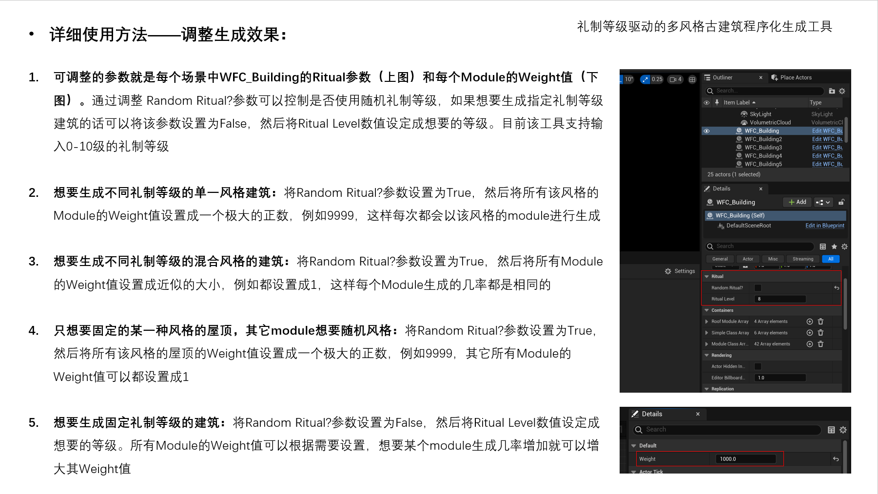Toggle visibility eye of WFC_Building row
878x494 pixels.
coord(706,131)
